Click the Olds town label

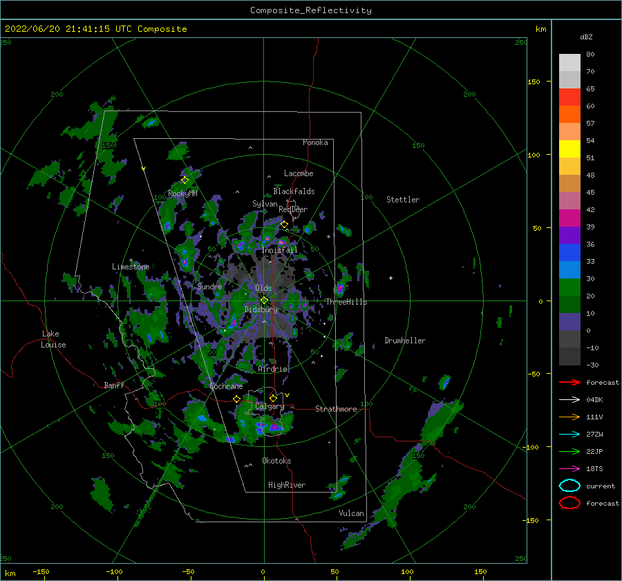tap(263, 288)
